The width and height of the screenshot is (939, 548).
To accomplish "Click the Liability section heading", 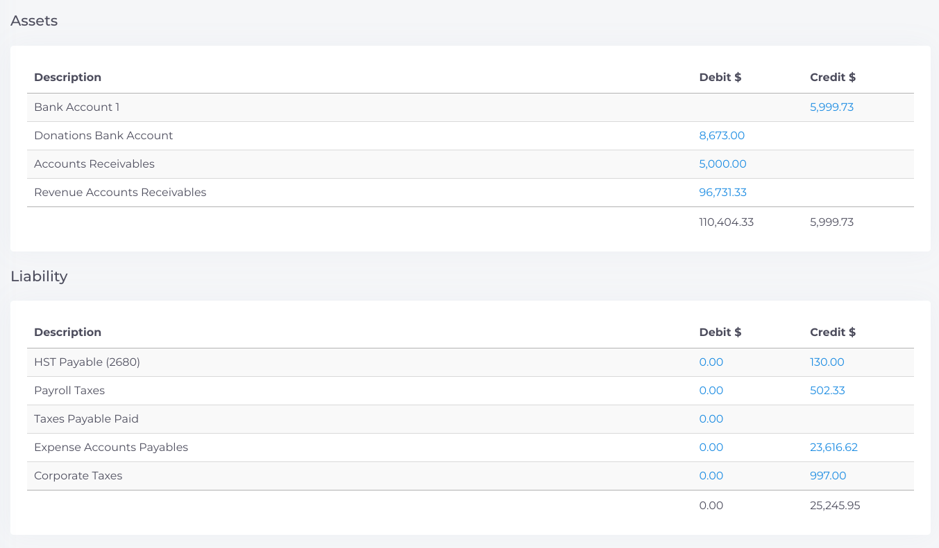I will pyautogui.click(x=39, y=276).
